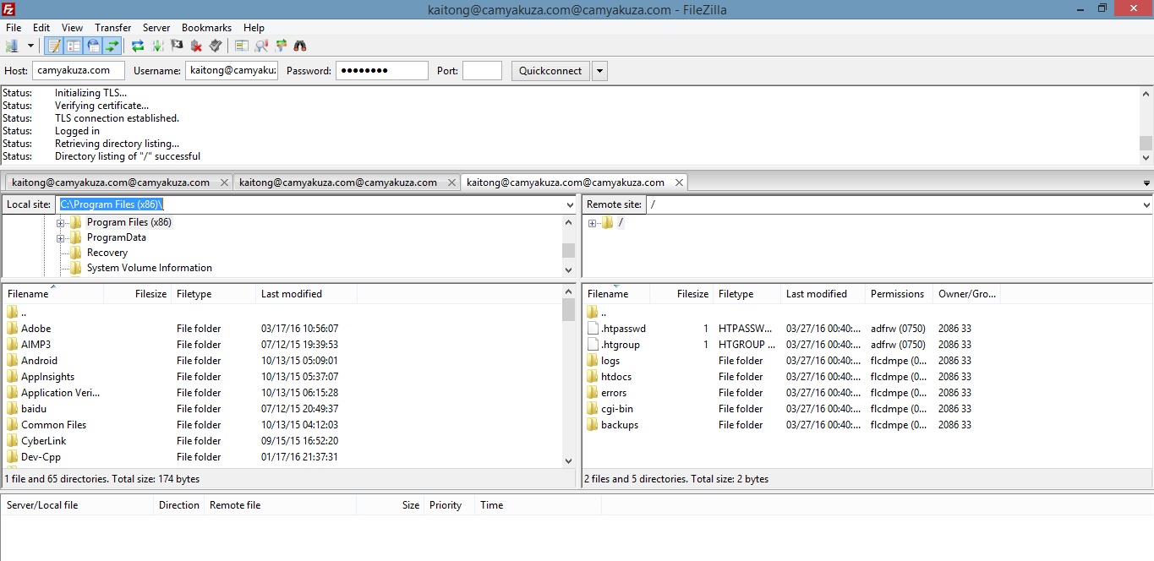Click the Recovery folder icon in the tree

pos(76,253)
